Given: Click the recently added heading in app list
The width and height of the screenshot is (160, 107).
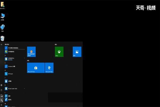Looking at the screenshot, I should (x=7, y=44).
